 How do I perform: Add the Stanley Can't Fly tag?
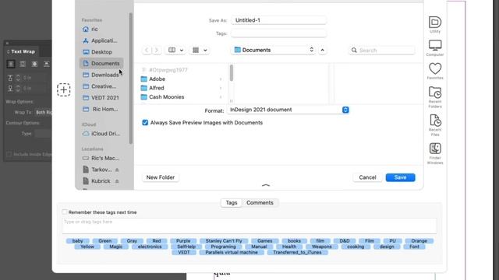pyautogui.click(x=224, y=241)
